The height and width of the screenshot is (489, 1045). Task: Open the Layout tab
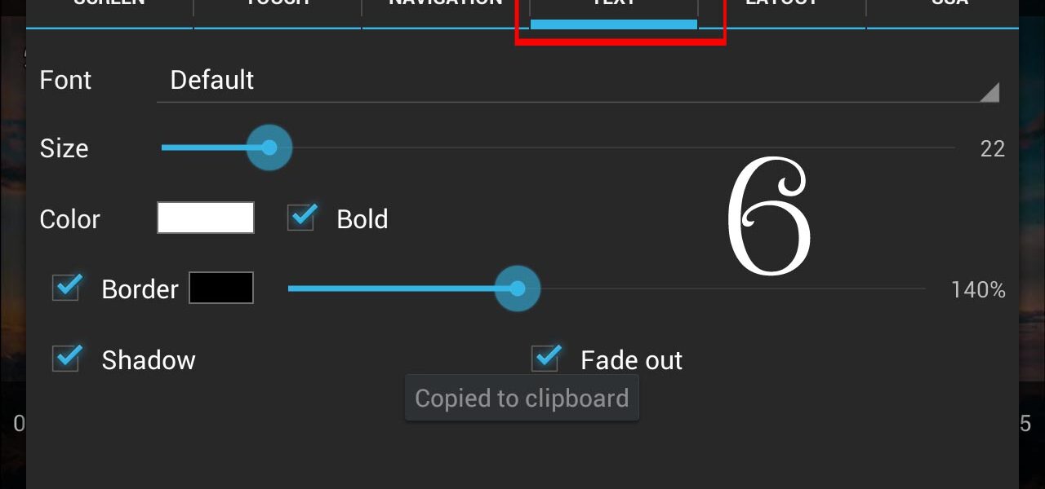click(x=782, y=8)
